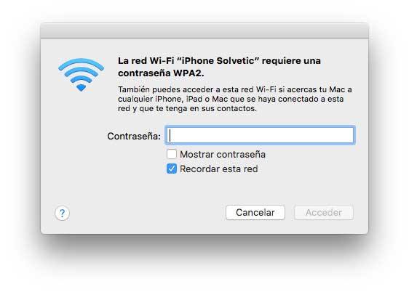This screenshot has width=409, height=292.
Task: Click the text cursor in the password box
Action: [170, 135]
